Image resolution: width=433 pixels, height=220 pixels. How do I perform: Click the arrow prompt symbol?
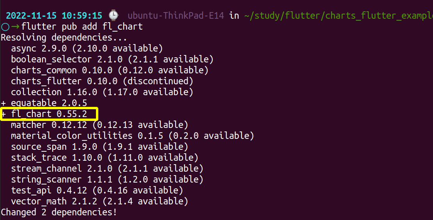coord(15,27)
